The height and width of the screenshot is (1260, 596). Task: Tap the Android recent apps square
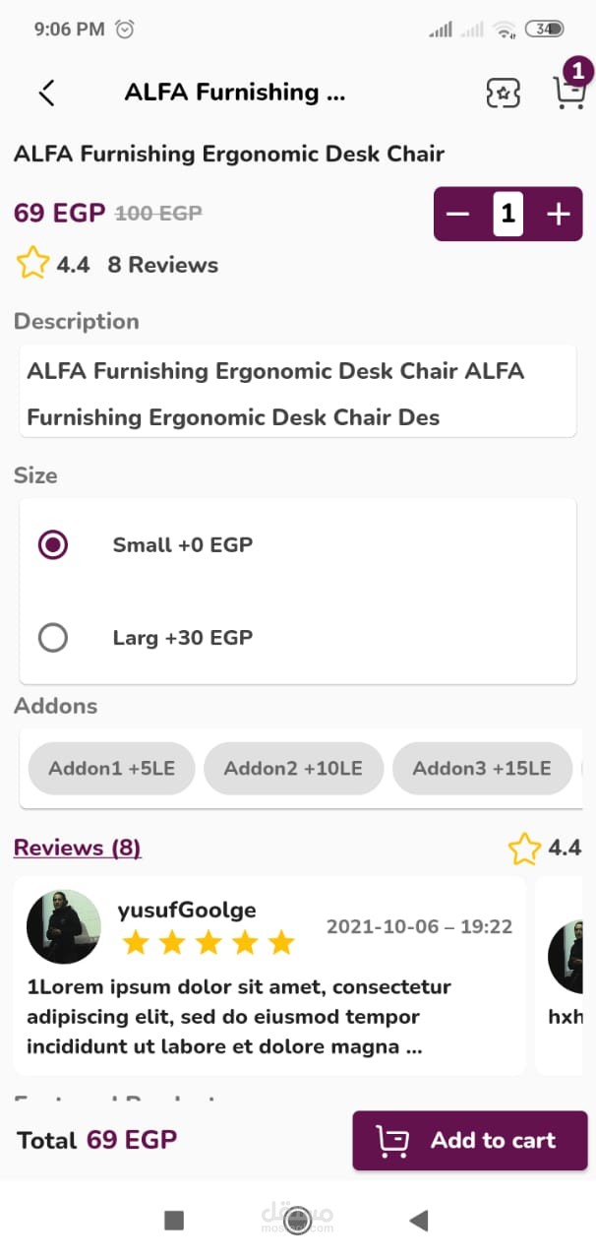tap(174, 1221)
